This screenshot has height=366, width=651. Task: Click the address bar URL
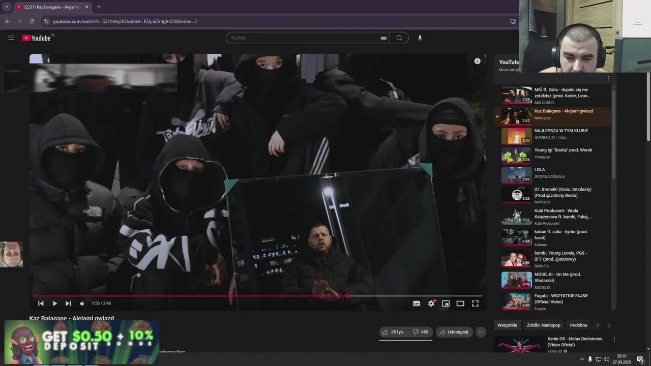tap(125, 21)
